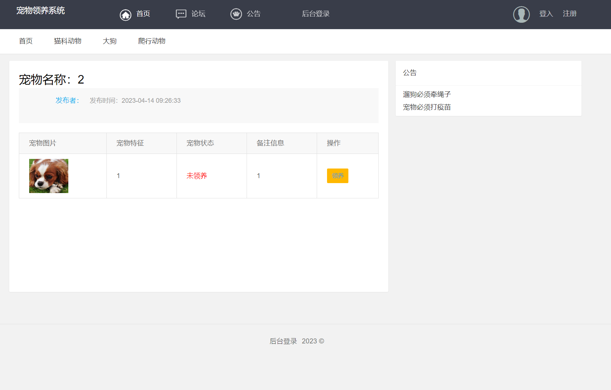Open the 遛狗必须牵绳子 announcement
This screenshot has height=390, width=611.
[427, 95]
